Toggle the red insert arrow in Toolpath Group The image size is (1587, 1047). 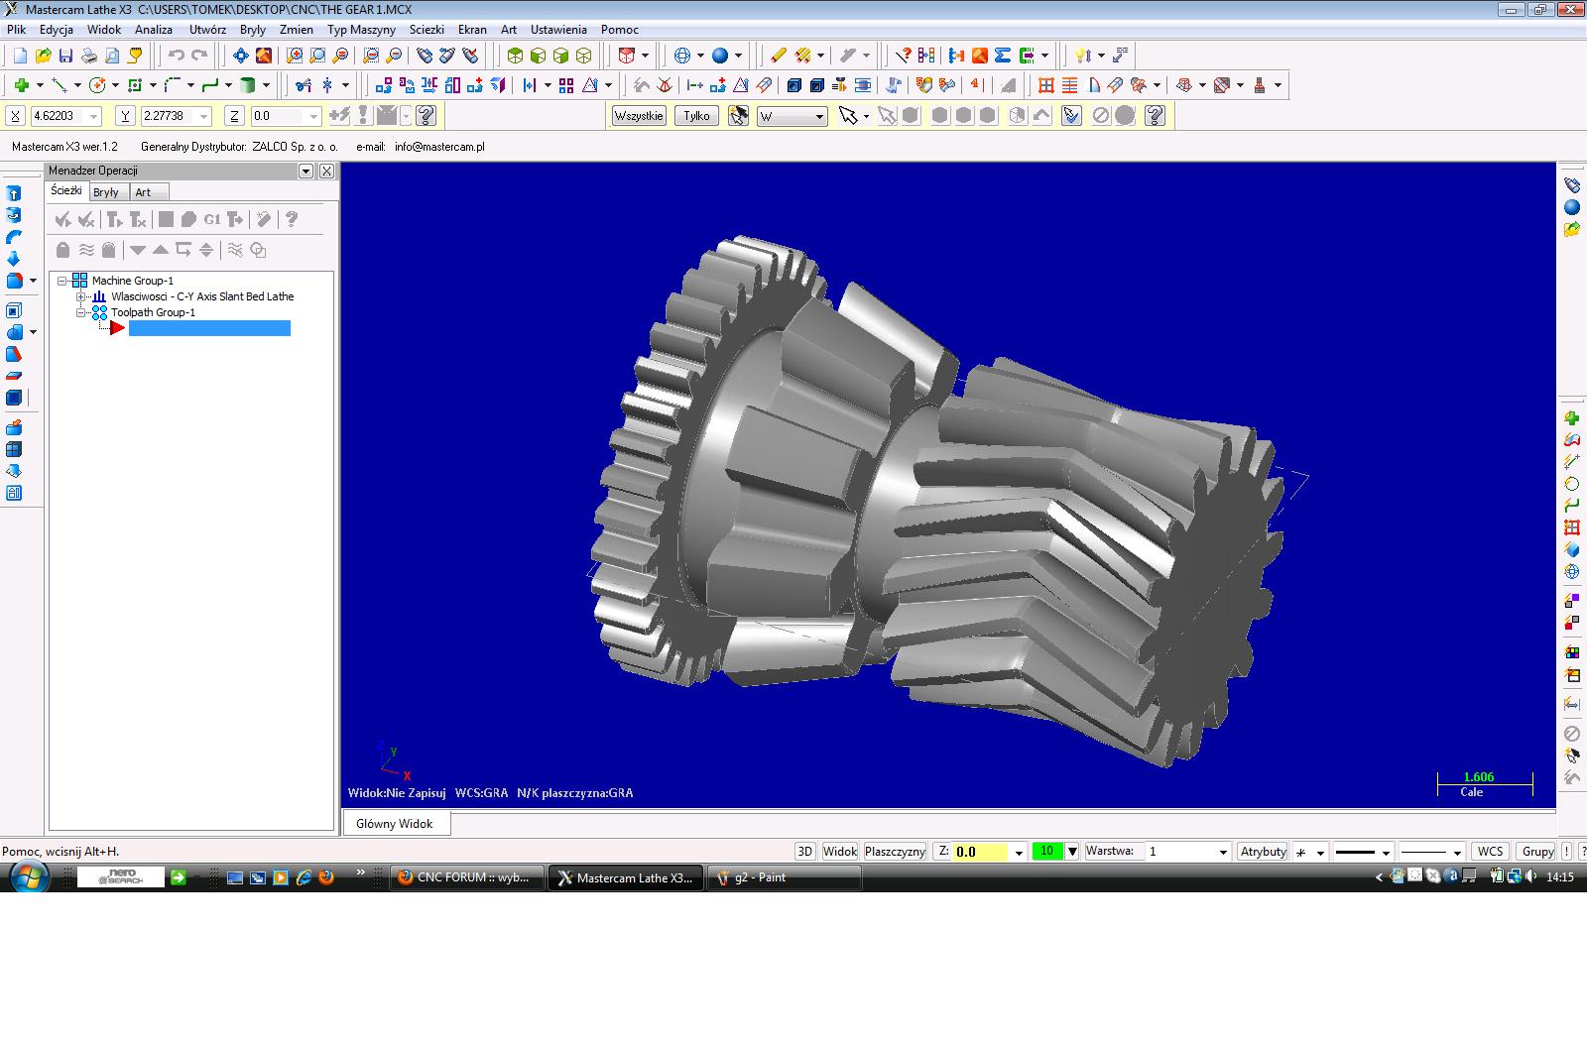[x=118, y=328]
